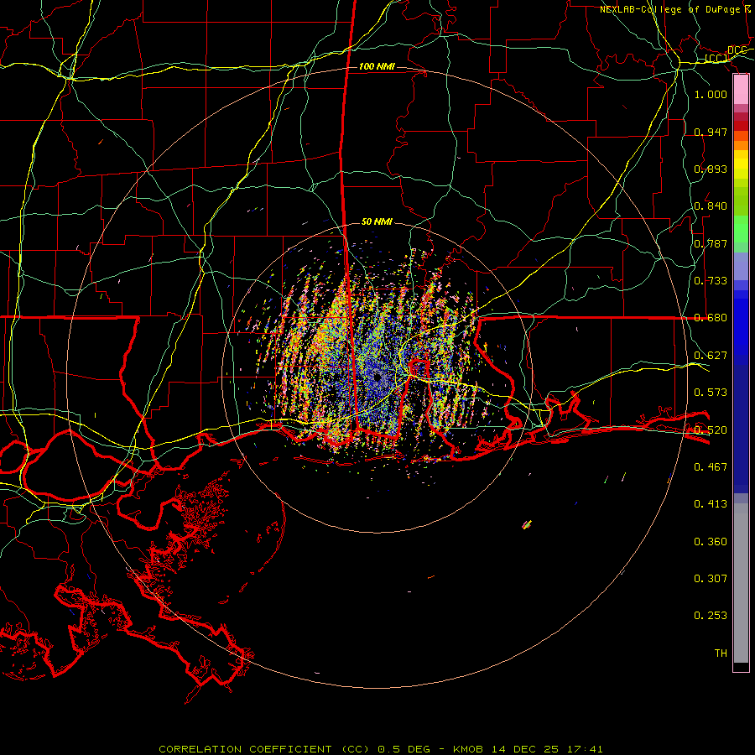Click the 1.000 value on the color scale

[x=711, y=94]
